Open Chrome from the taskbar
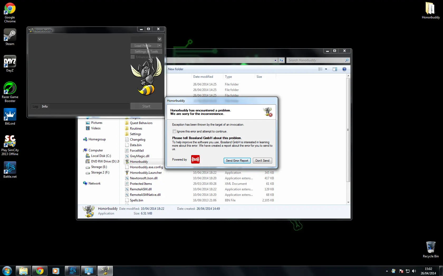443x276 pixels. (40, 271)
